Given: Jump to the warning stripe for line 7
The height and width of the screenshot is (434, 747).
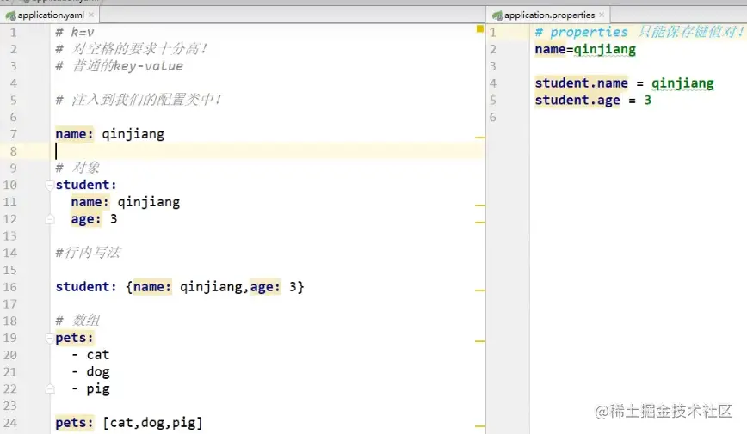Looking at the screenshot, I should (x=480, y=138).
